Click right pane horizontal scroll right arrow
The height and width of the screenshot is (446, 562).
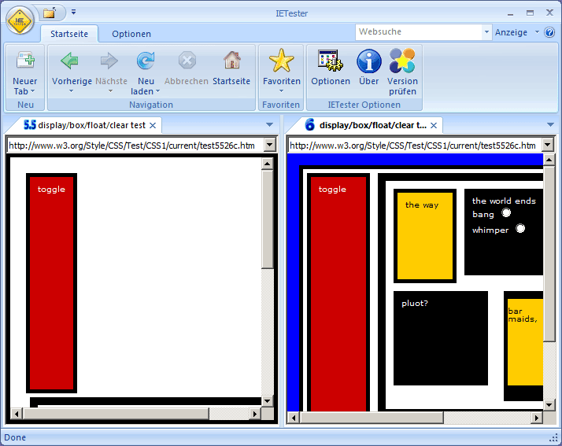pos(537,418)
